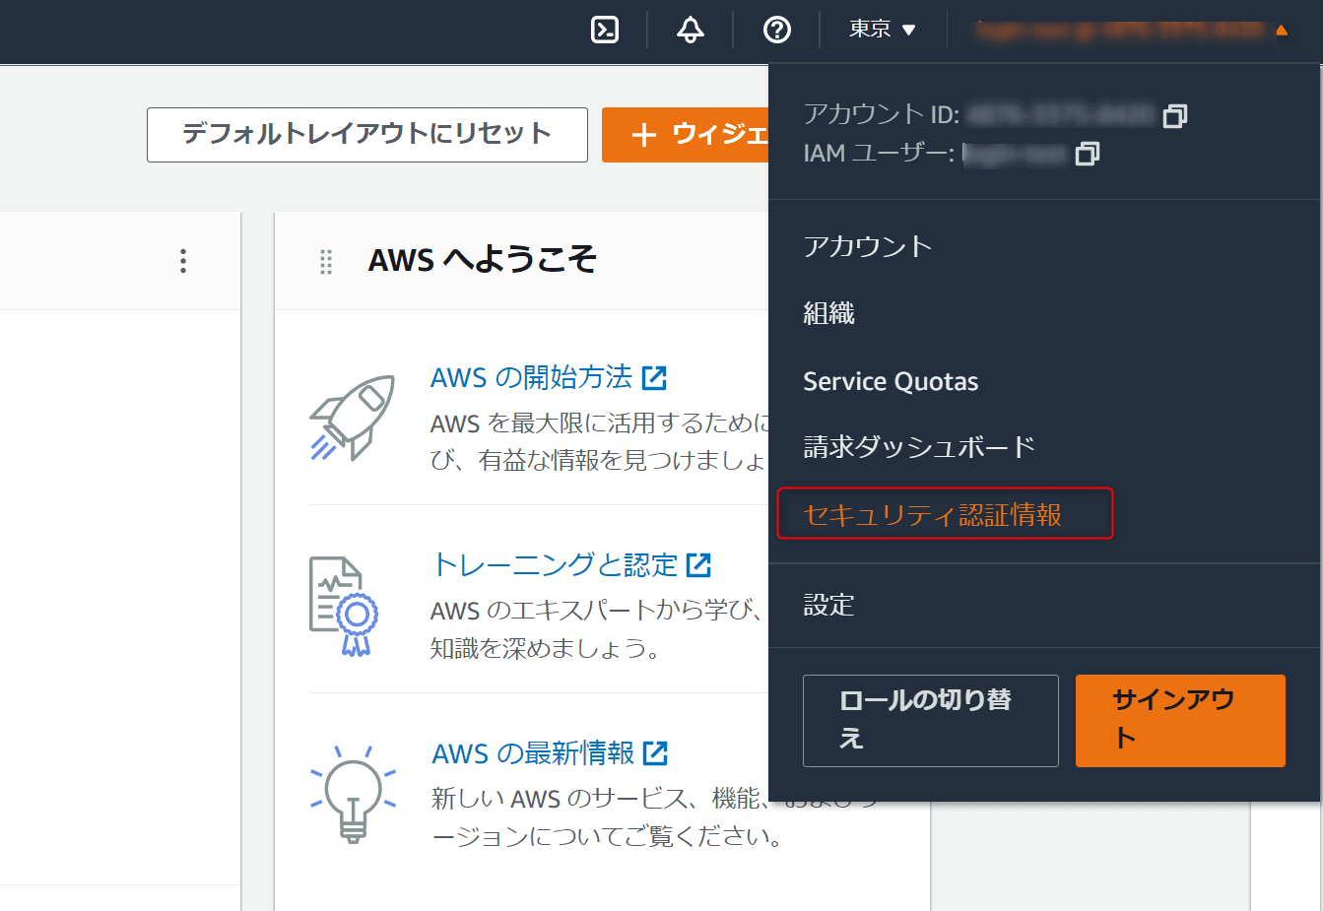
Task: Grab the AWS へようこそ widget drag handle
Action: point(326,261)
